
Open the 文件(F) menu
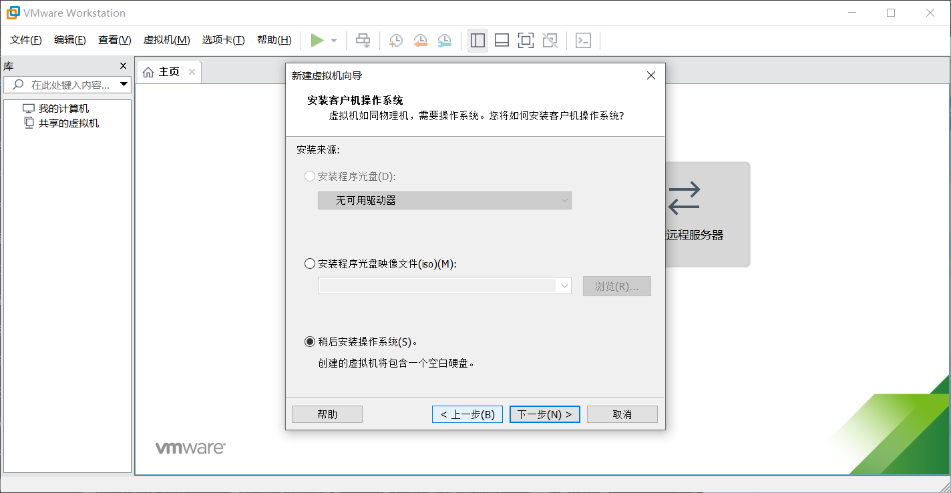tap(26, 40)
